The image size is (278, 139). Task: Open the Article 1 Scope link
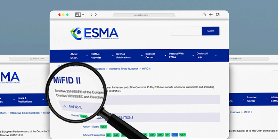(91, 127)
